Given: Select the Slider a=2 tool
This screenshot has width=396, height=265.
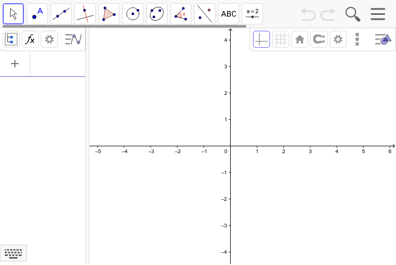Looking at the screenshot, I should [x=252, y=14].
